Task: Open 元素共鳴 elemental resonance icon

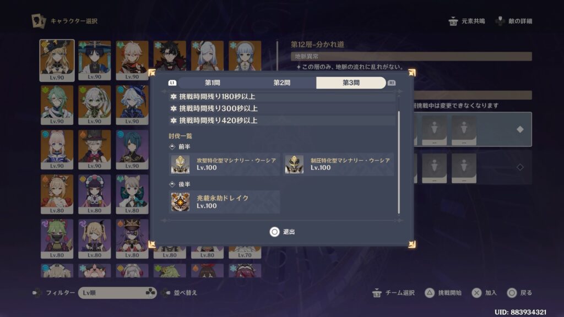Action: click(453, 21)
